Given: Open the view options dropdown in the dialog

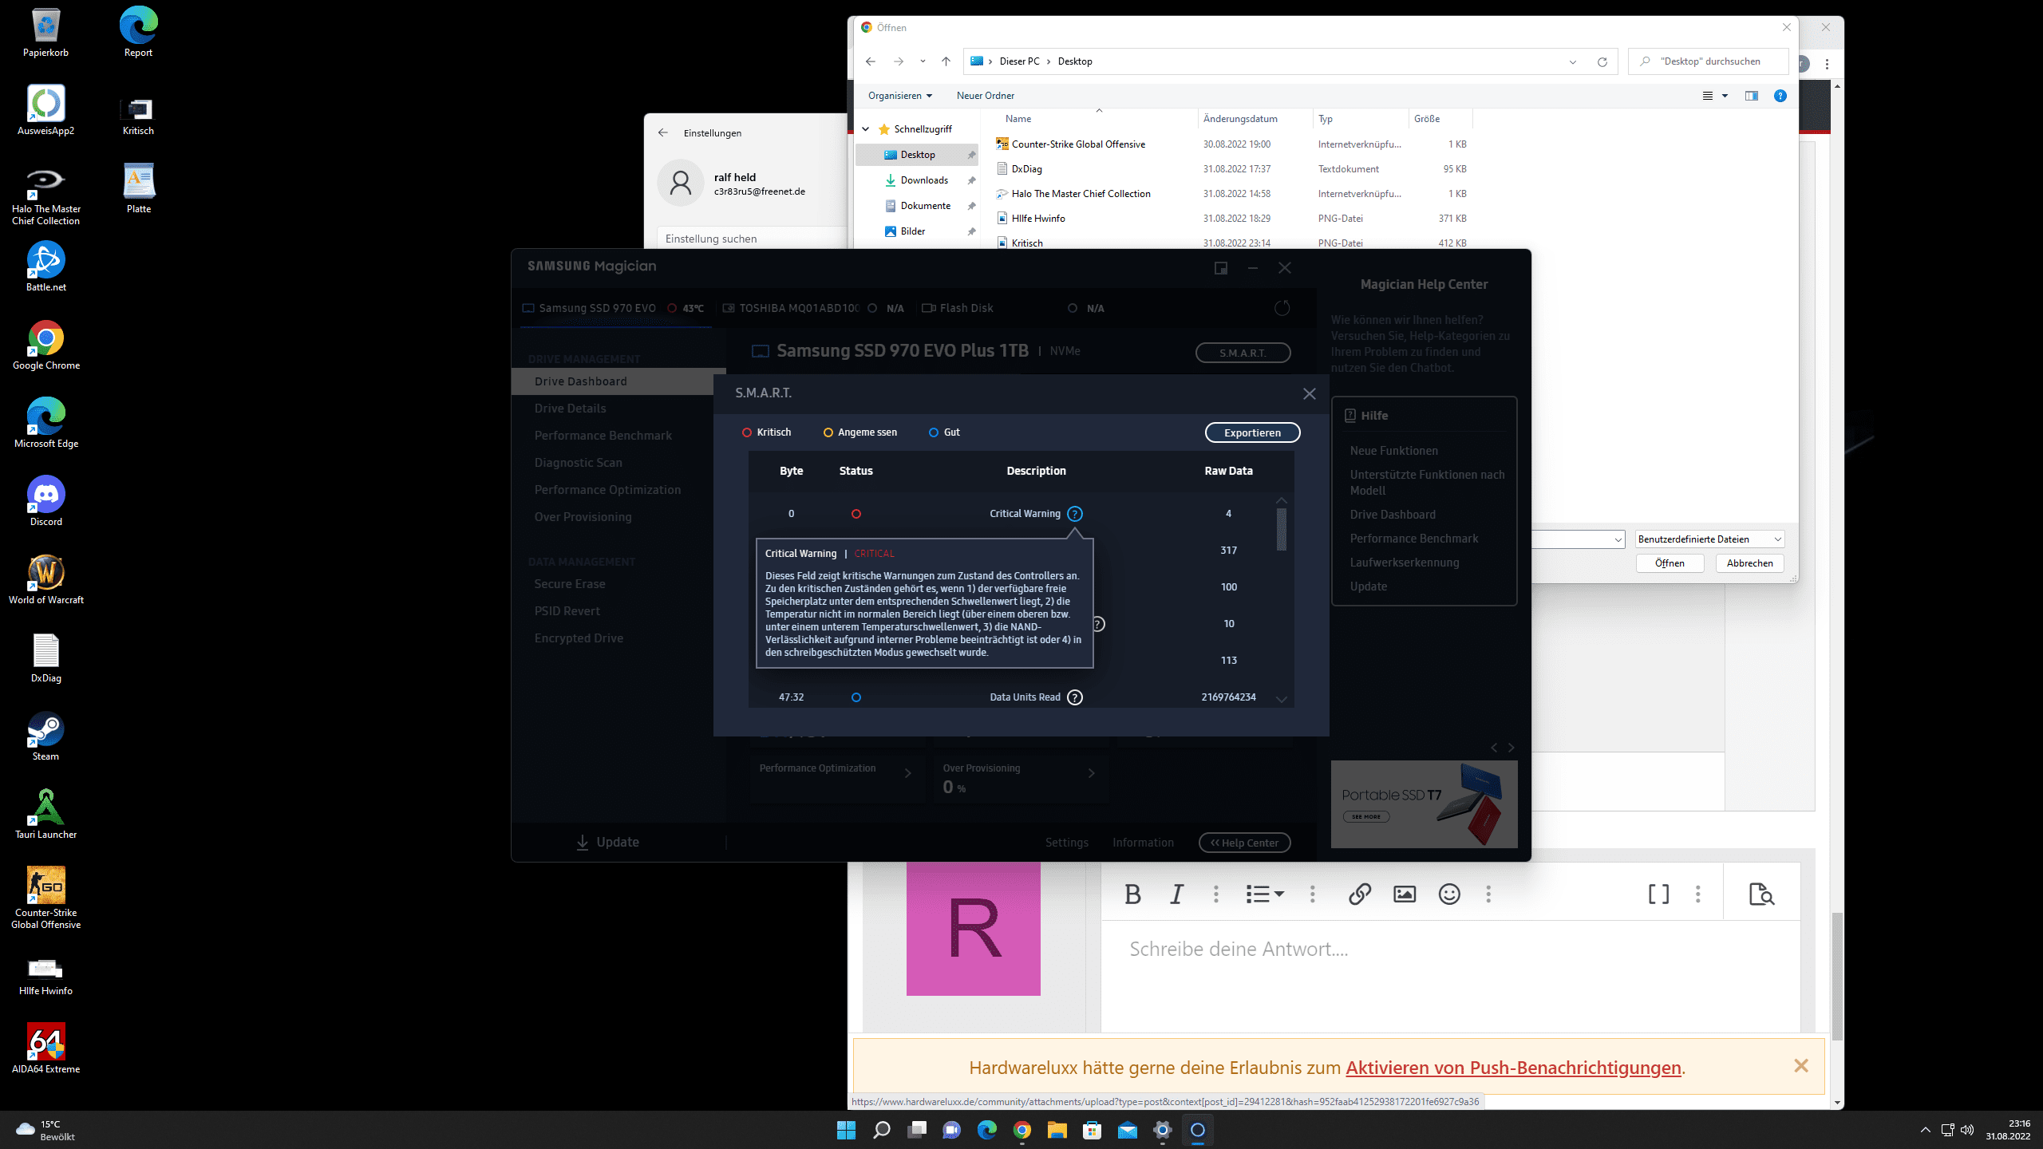Looking at the screenshot, I should click(1725, 96).
